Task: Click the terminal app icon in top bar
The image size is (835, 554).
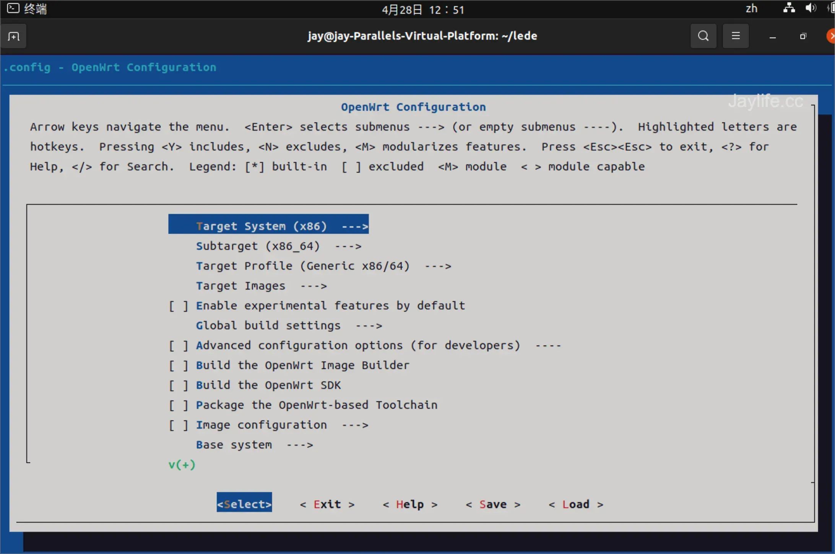Action: tap(13, 8)
